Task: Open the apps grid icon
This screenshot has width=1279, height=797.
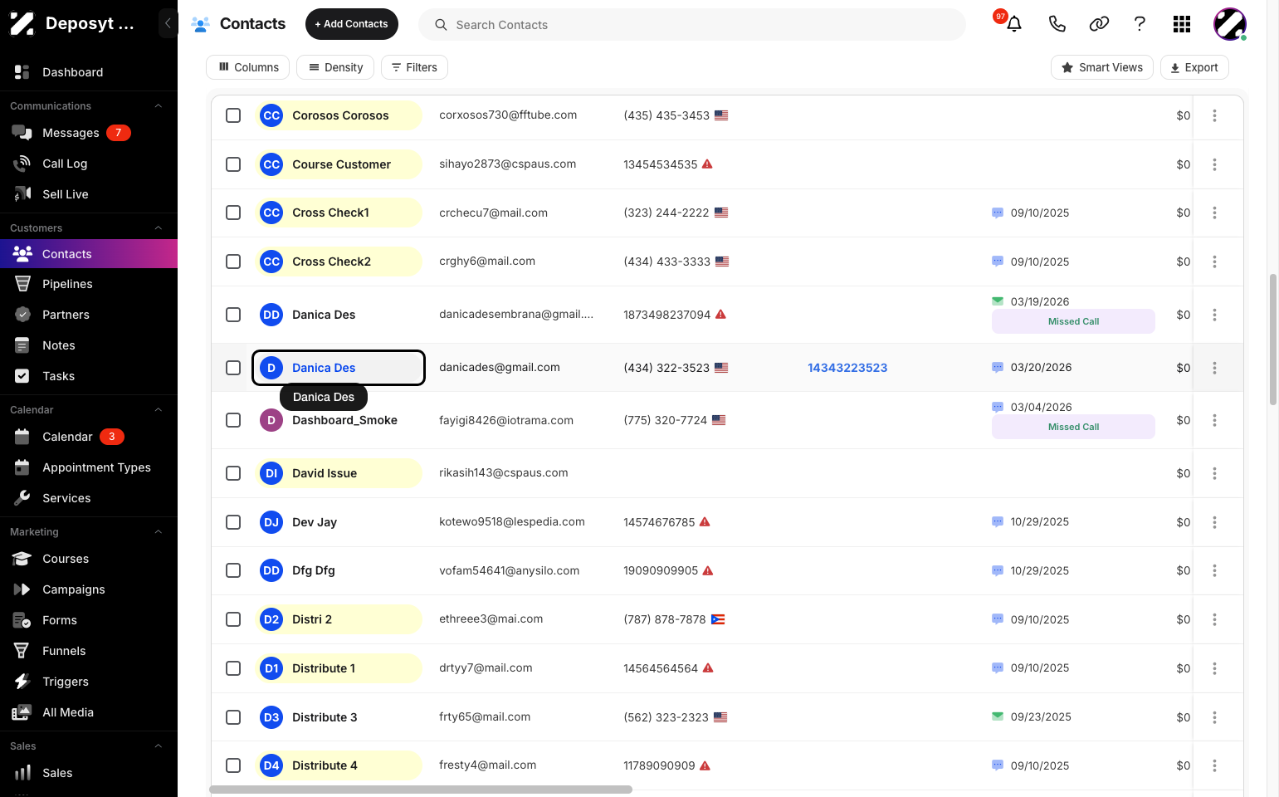Action: pyautogui.click(x=1182, y=24)
